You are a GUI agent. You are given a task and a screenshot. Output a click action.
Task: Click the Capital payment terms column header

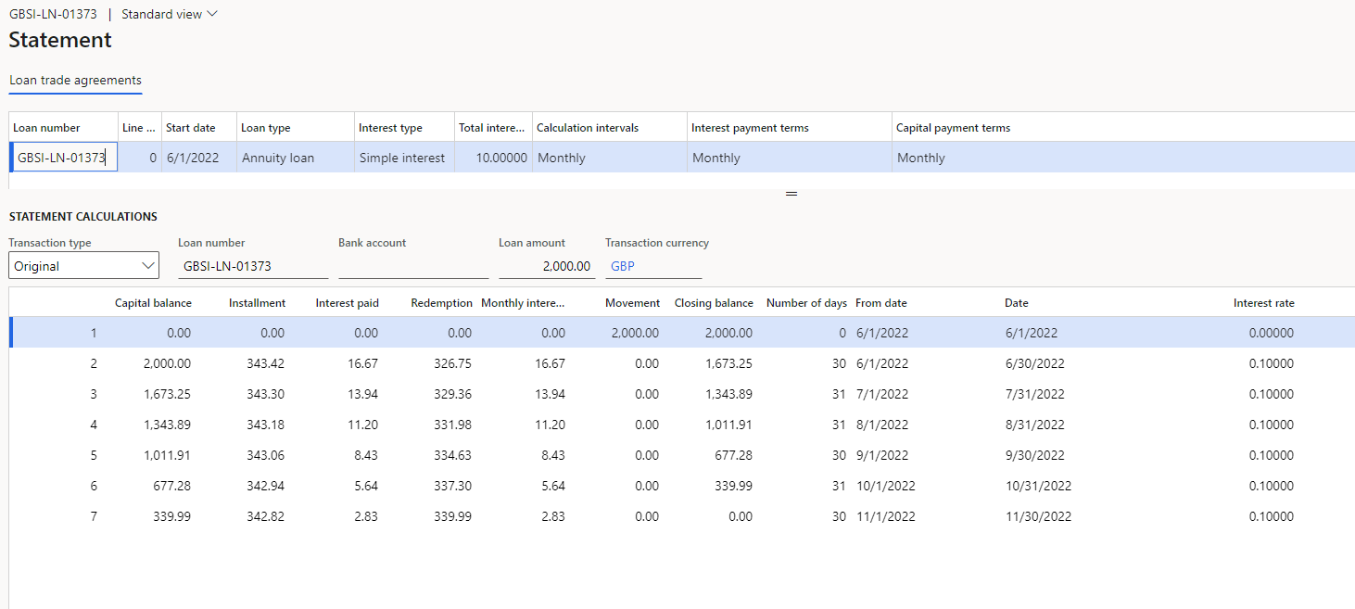(953, 128)
